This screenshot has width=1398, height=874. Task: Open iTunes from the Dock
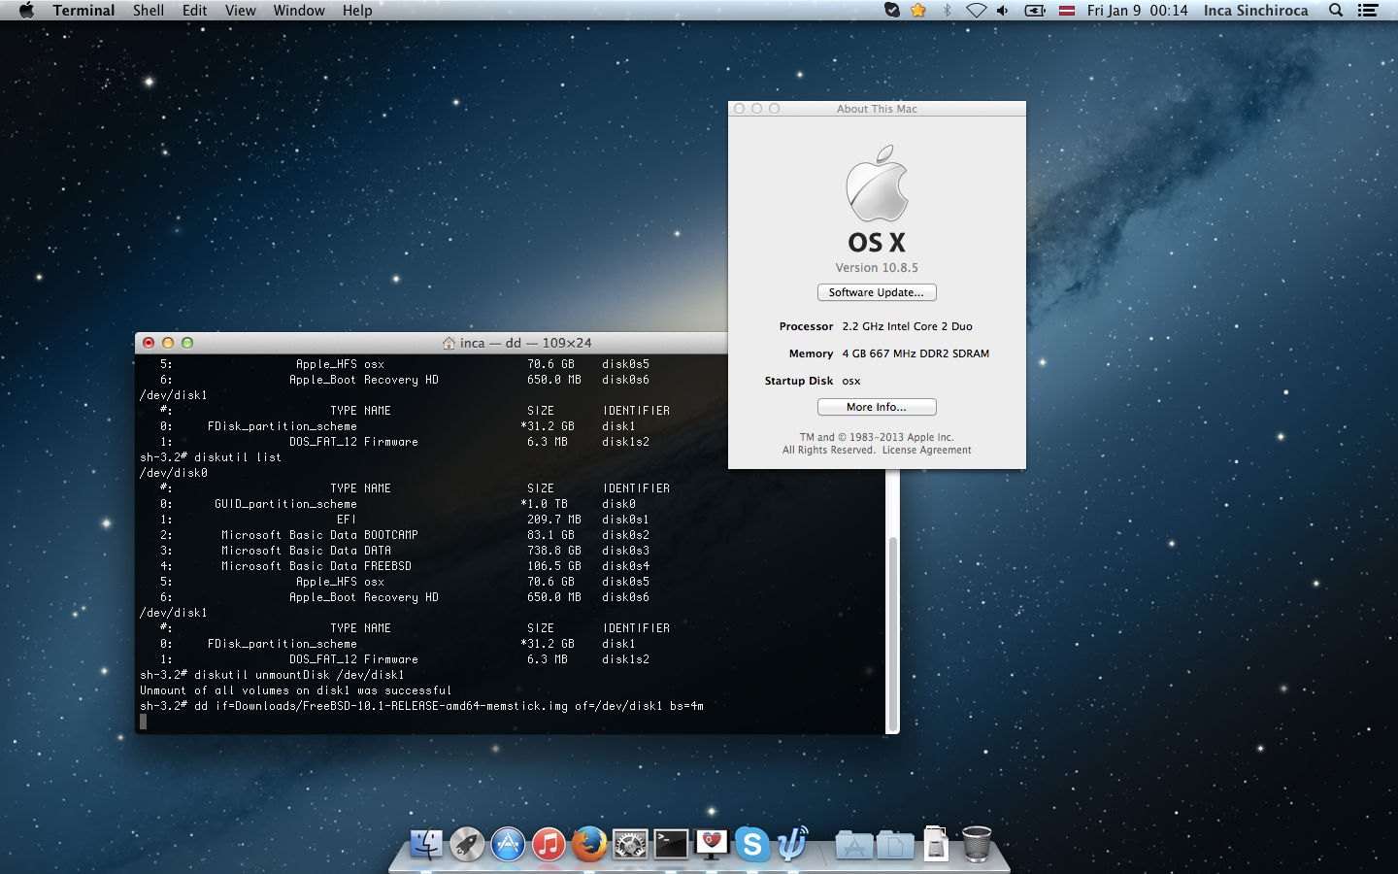coord(549,844)
